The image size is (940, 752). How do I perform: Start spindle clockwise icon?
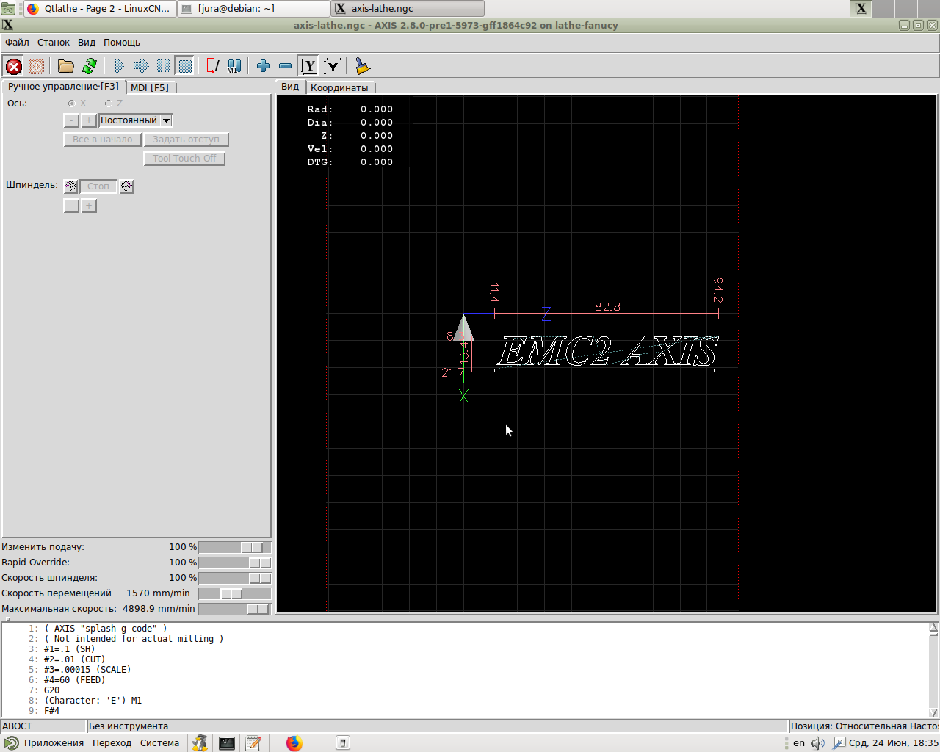click(x=126, y=187)
